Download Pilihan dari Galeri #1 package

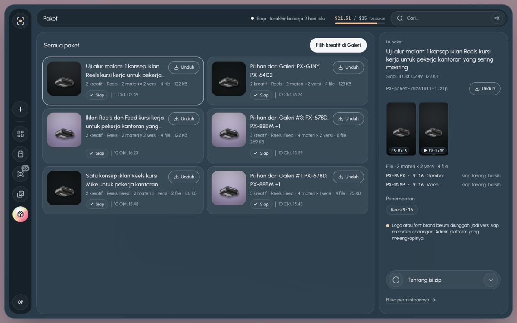(x=348, y=177)
